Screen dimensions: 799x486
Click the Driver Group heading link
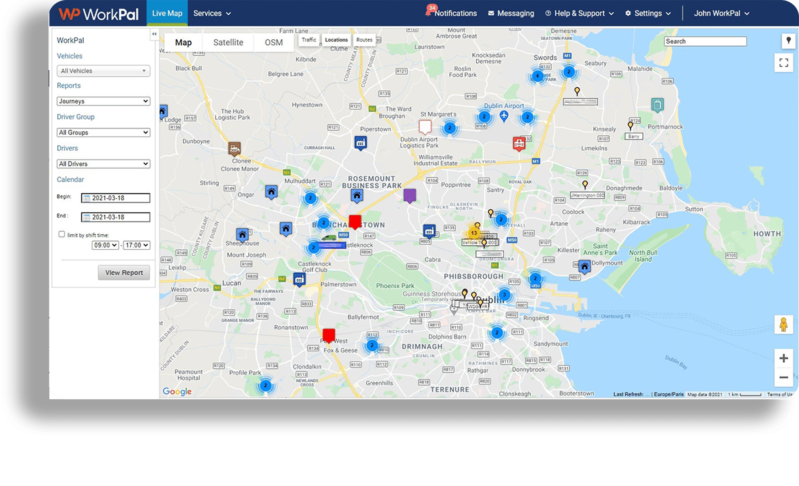[75, 117]
